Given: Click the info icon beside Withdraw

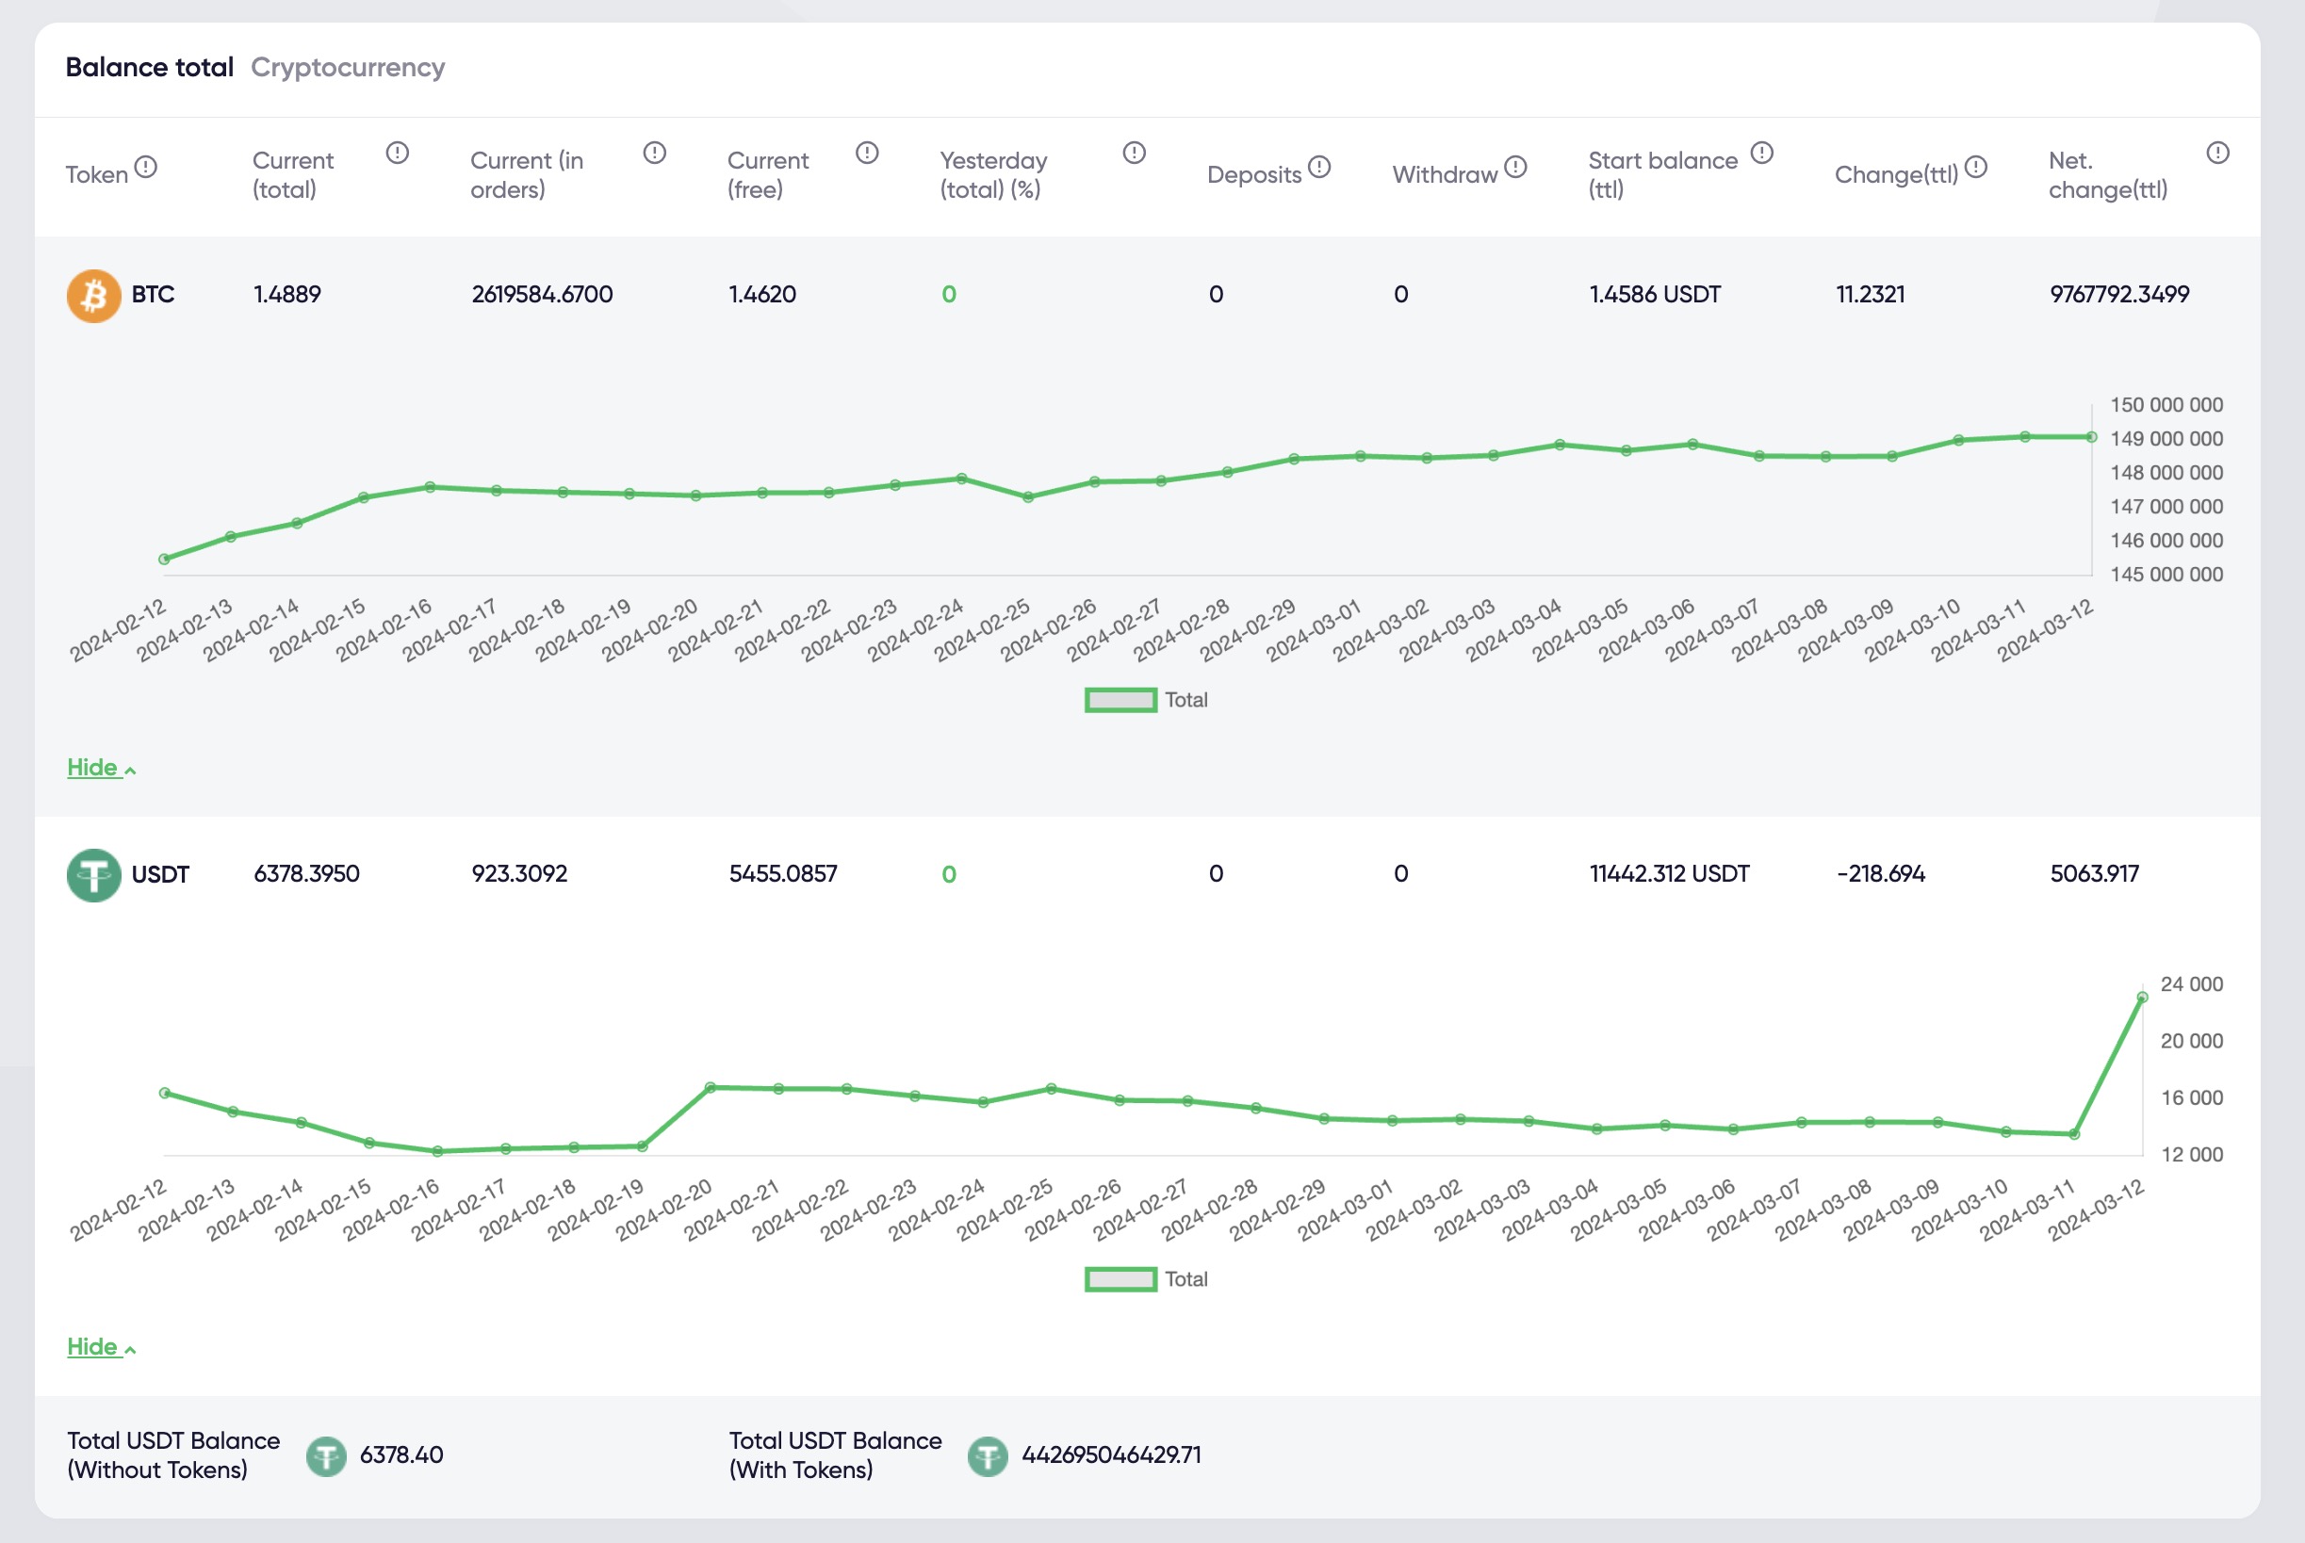Looking at the screenshot, I should point(1515,168).
